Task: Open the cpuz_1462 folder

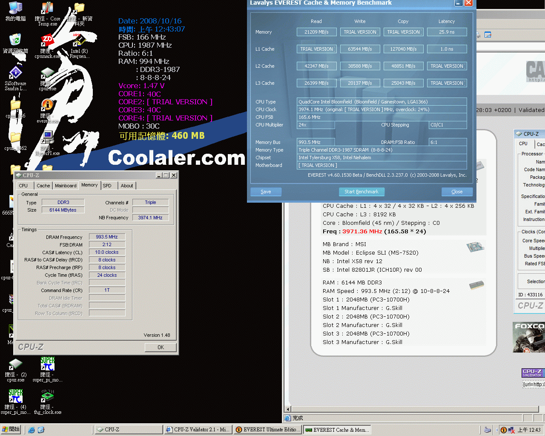Action: 15,141
